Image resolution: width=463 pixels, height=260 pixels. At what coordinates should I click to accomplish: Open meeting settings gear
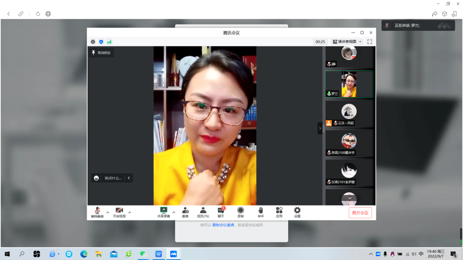point(297,210)
